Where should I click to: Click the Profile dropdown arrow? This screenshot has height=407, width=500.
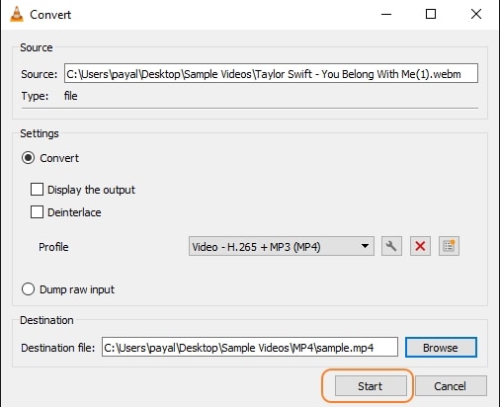coord(365,246)
